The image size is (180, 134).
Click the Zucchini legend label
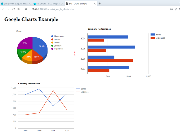[x=58, y=46]
